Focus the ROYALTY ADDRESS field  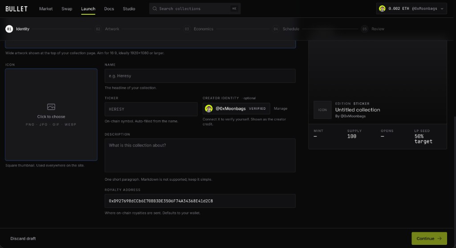pyautogui.click(x=200, y=201)
